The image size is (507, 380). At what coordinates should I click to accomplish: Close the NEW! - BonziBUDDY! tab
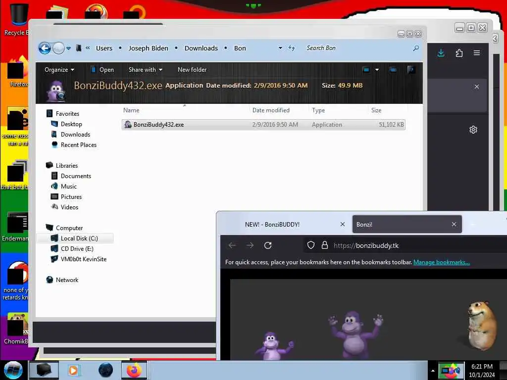click(x=343, y=224)
